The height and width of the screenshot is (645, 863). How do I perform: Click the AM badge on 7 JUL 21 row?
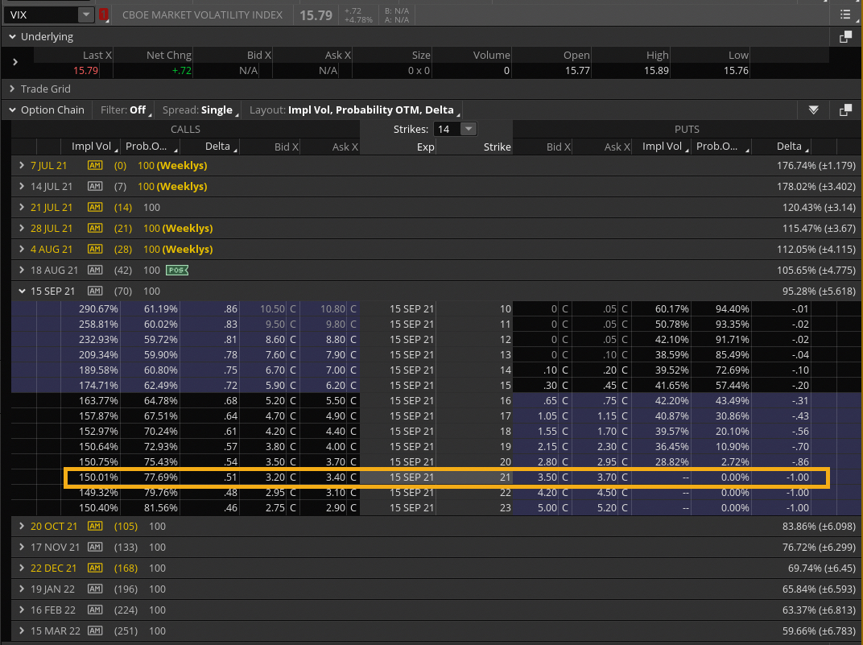95,165
